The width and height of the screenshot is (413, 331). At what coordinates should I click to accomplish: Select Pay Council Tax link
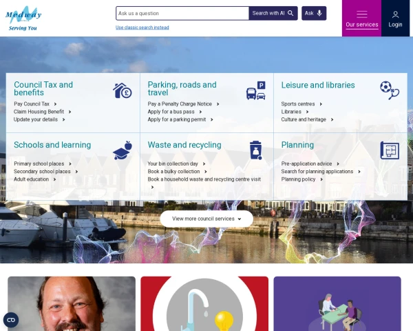point(32,104)
